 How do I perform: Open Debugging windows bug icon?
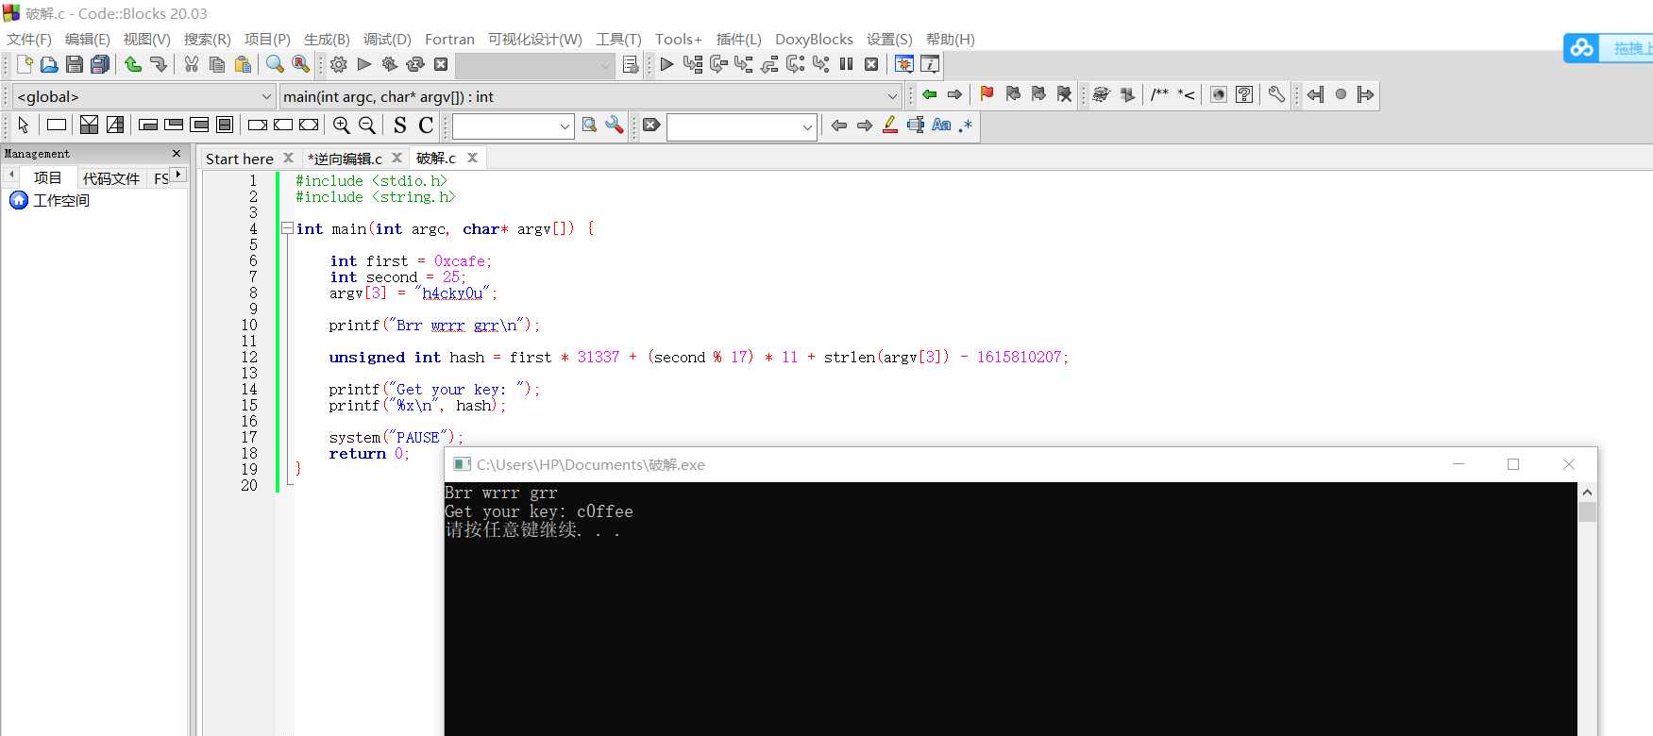point(904,64)
